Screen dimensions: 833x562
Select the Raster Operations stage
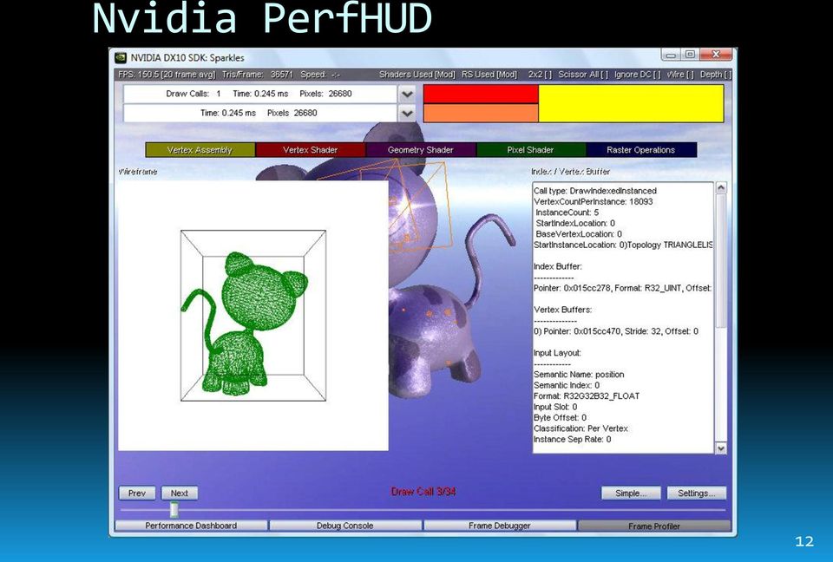(x=641, y=150)
